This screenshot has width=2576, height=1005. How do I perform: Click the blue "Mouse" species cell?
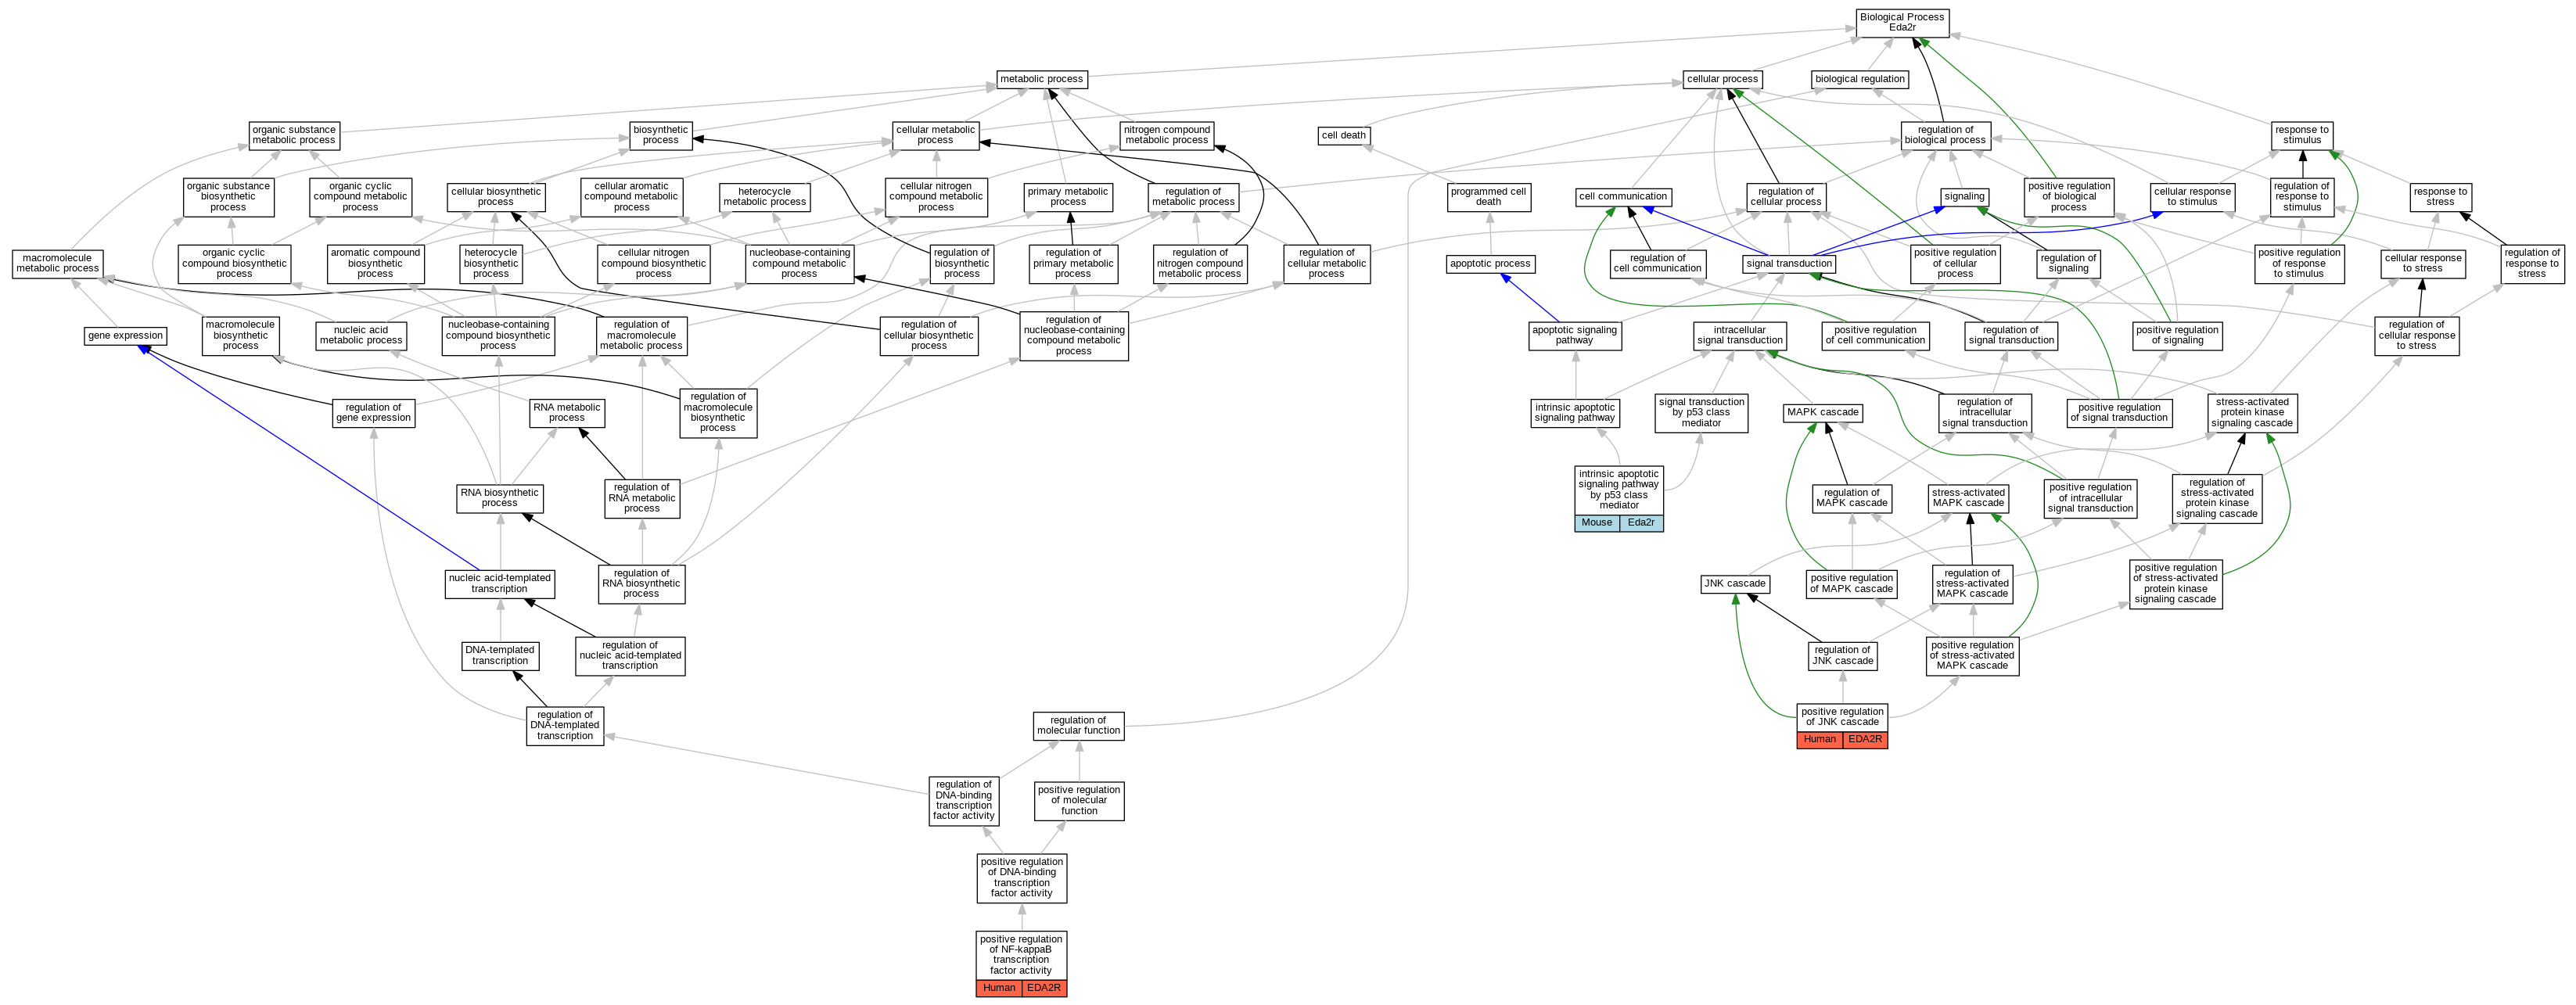(1597, 523)
